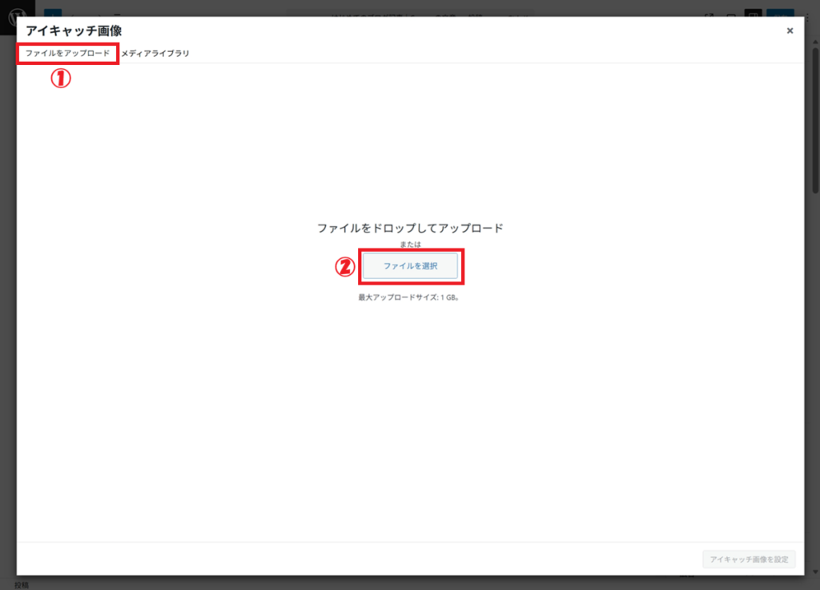Image resolution: width=820 pixels, height=590 pixels.
Task: Click the scrollbar down arrow at right edge
Action: point(814,571)
